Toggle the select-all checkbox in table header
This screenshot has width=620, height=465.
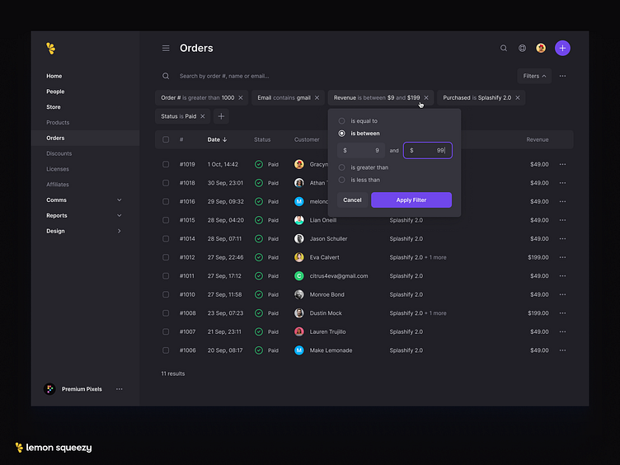[x=166, y=139]
